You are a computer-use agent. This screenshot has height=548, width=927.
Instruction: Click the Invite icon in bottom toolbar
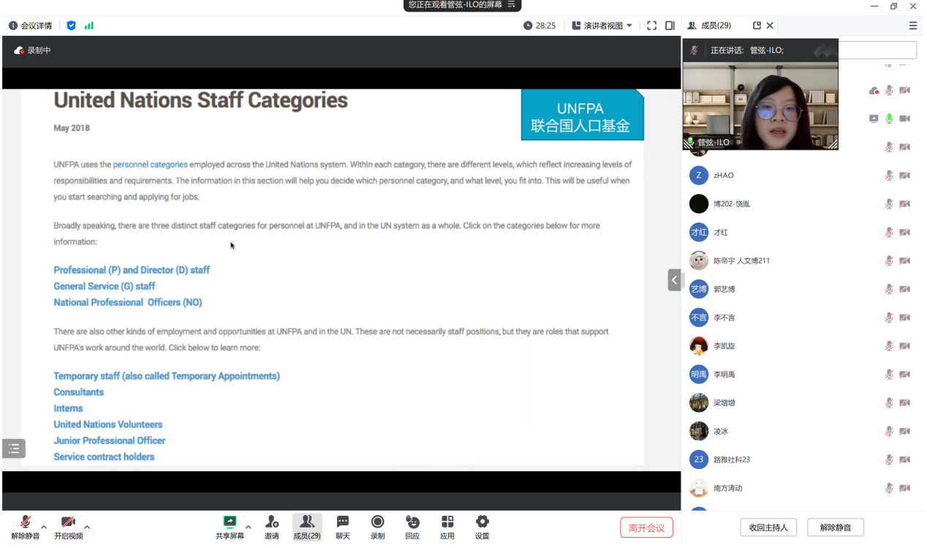pos(272,526)
